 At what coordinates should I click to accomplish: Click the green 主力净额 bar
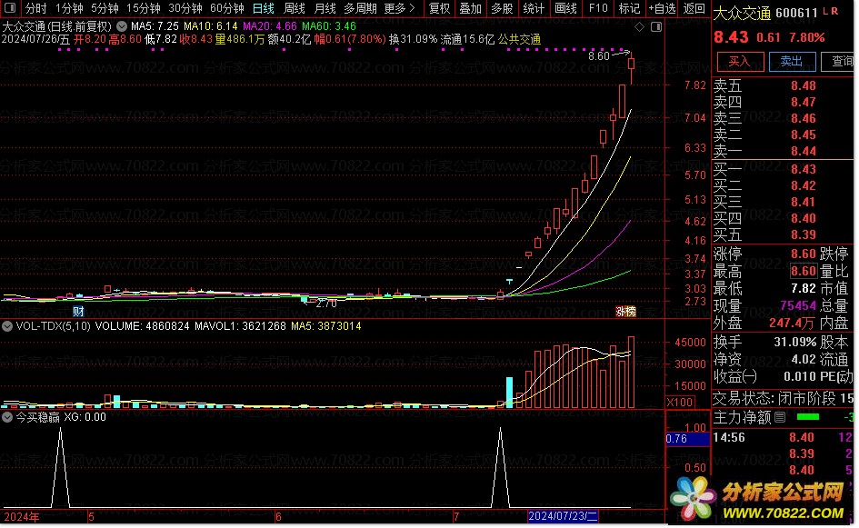(x=807, y=417)
